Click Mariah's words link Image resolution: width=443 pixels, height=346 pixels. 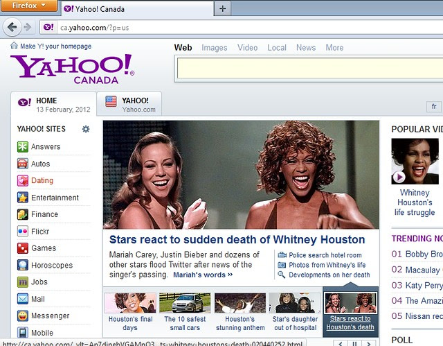pyautogui.click(x=203, y=275)
